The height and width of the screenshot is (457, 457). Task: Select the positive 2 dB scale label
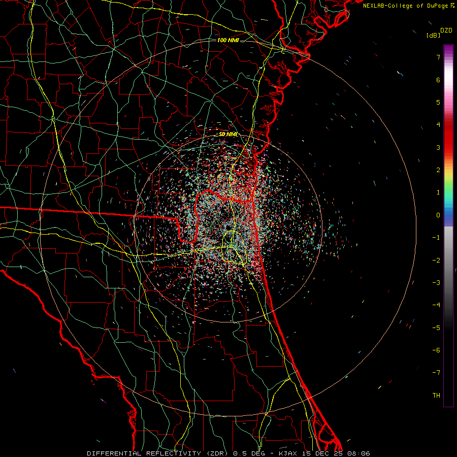pyautogui.click(x=438, y=170)
